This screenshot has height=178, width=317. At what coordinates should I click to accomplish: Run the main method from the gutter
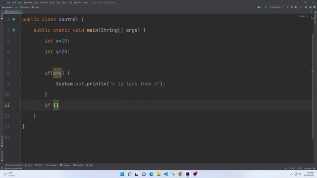(14, 30)
